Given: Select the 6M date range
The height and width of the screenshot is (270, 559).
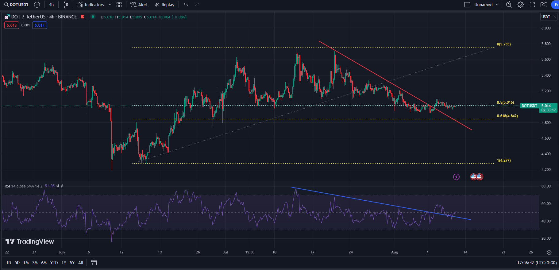Looking at the screenshot, I should point(44,263).
